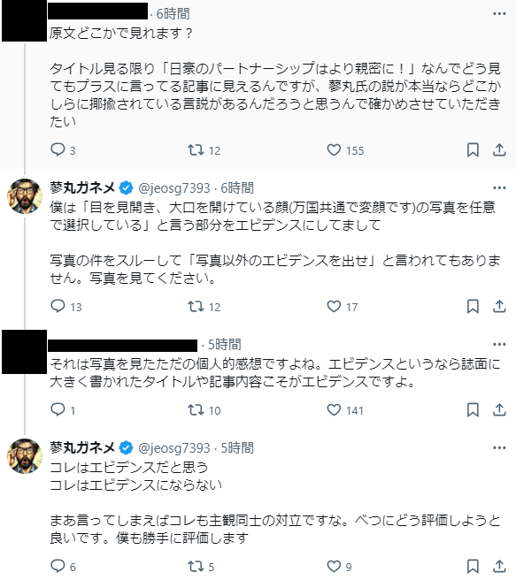Click the 蓼丸ガネメ display name on the last tweet
Viewport: 516px width, 580px height.
pyautogui.click(x=82, y=447)
